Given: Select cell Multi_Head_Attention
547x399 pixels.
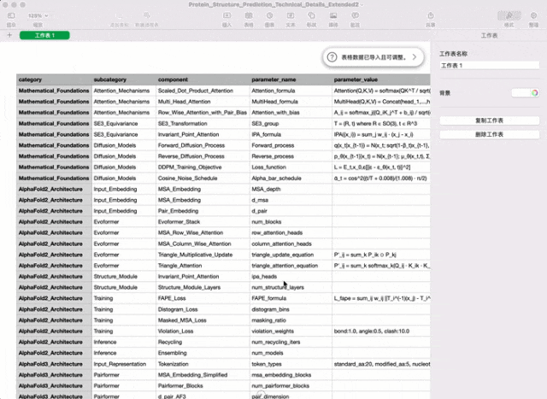Looking at the screenshot, I should pyautogui.click(x=203, y=102).
